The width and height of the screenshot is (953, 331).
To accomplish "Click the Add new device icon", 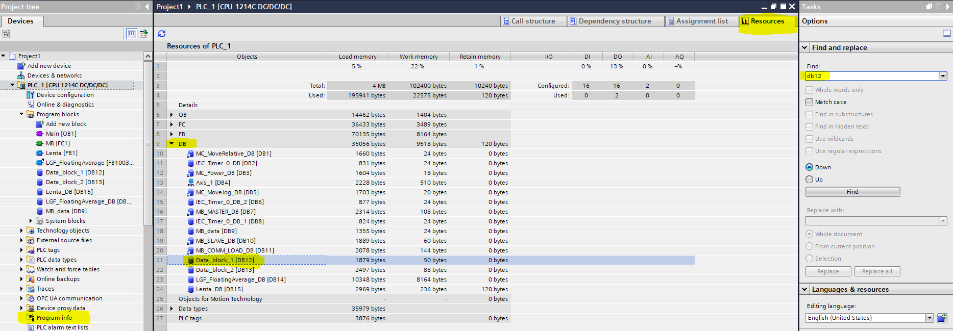I will click(21, 66).
